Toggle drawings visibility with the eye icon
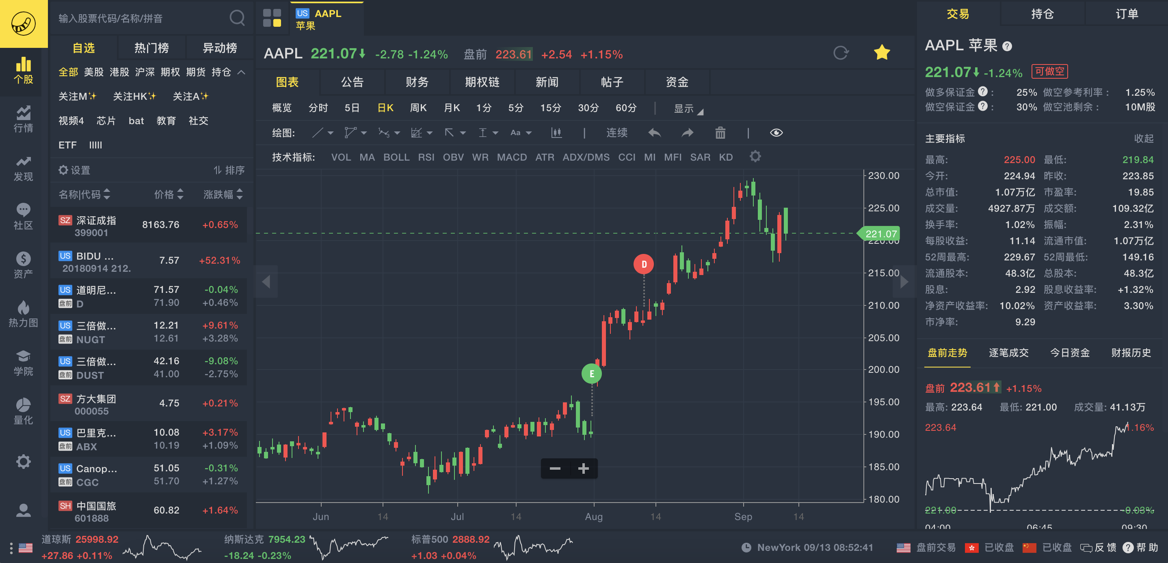The image size is (1168, 563). (x=776, y=133)
